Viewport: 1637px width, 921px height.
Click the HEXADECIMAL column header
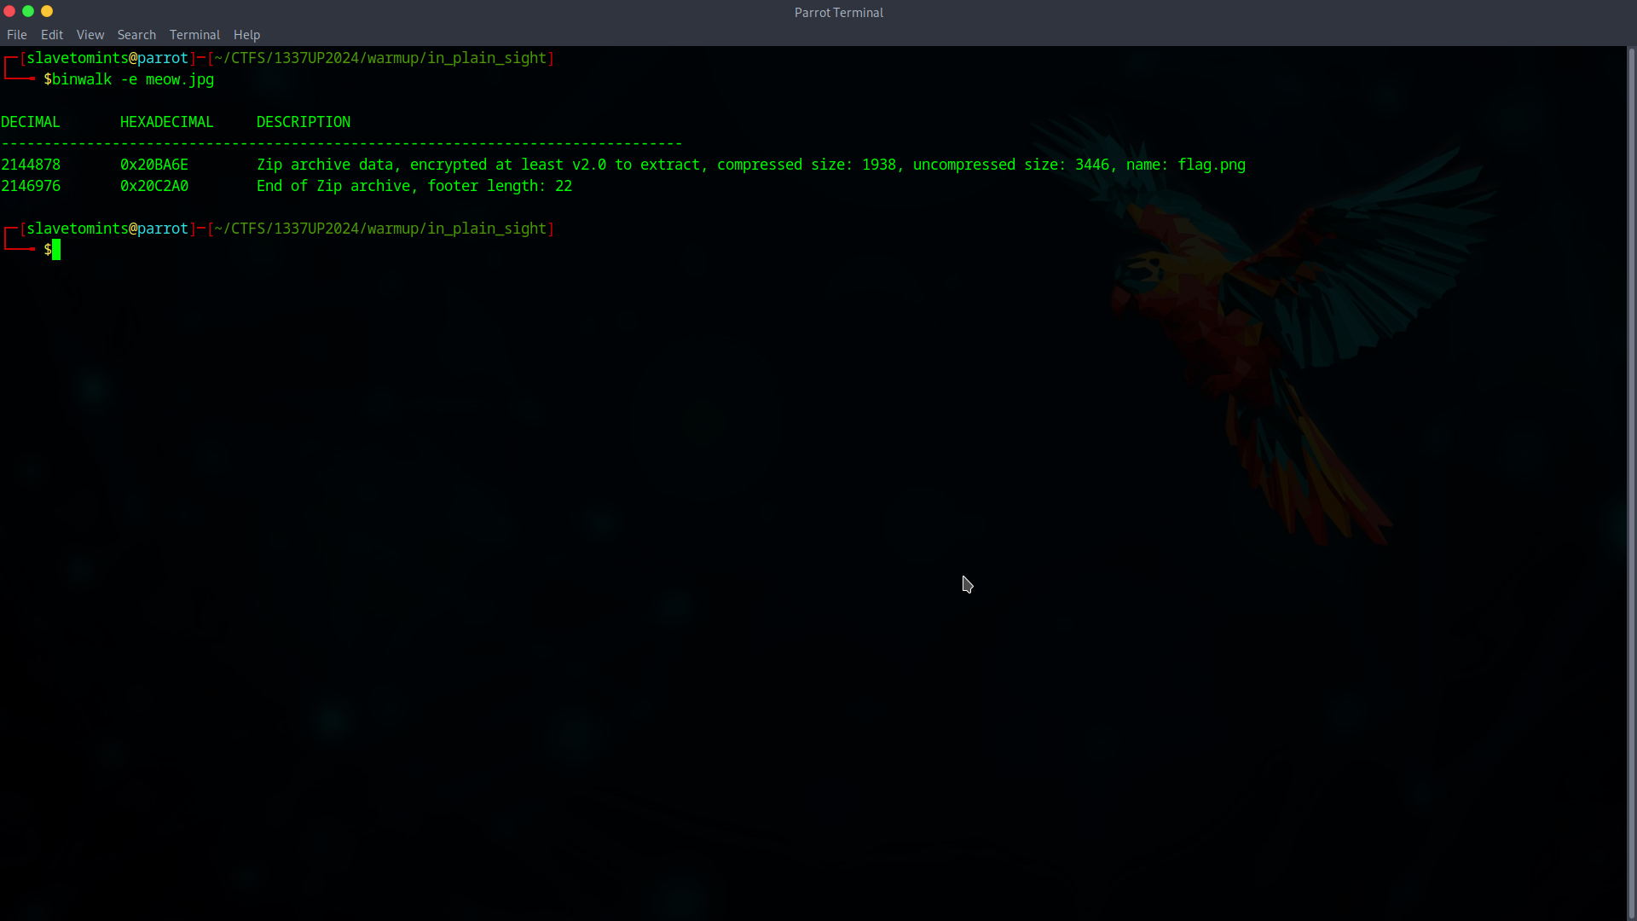tap(167, 122)
